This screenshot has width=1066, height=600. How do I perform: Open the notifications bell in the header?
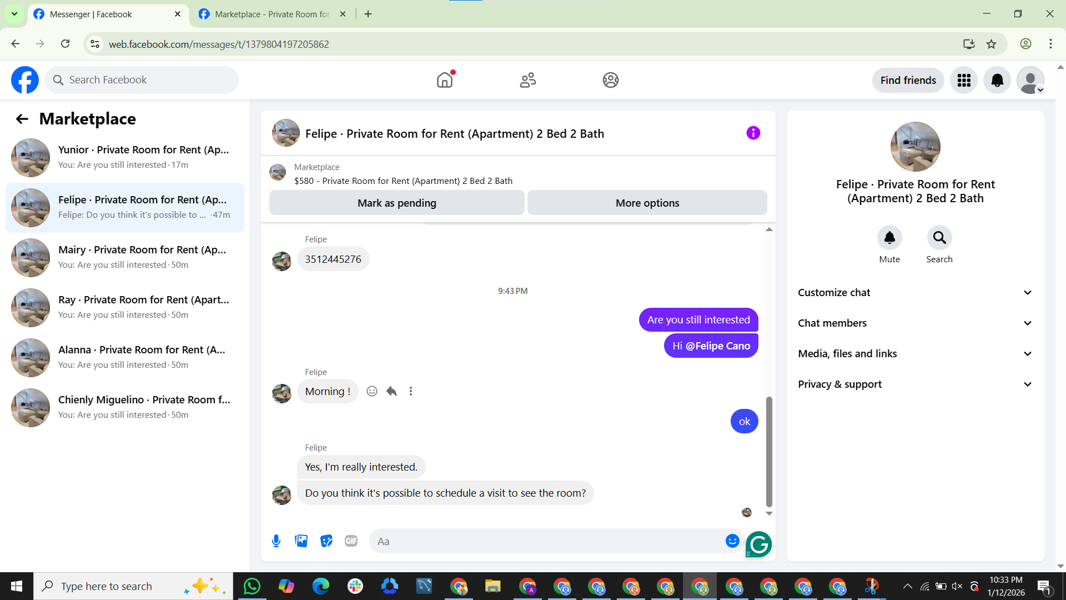(997, 81)
